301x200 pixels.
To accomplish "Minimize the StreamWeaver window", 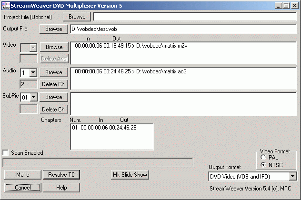I will click(278, 6).
